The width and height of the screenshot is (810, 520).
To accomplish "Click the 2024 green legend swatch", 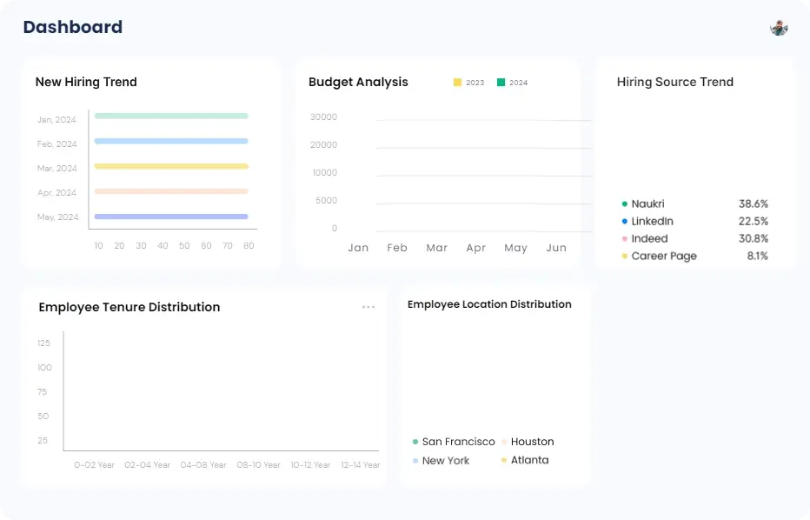I will [x=501, y=83].
